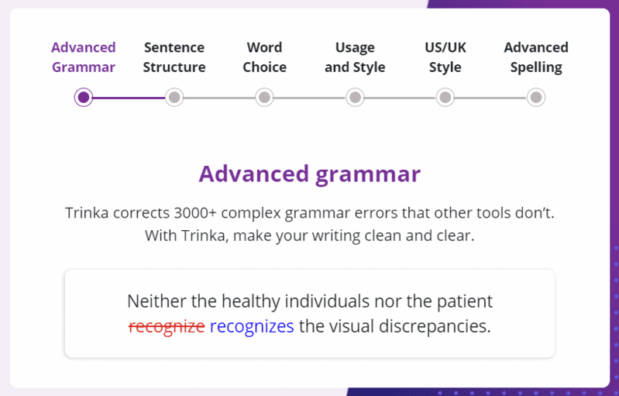Switch to the US/UK Style tab label
The height and width of the screenshot is (396, 619).
point(445,57)
